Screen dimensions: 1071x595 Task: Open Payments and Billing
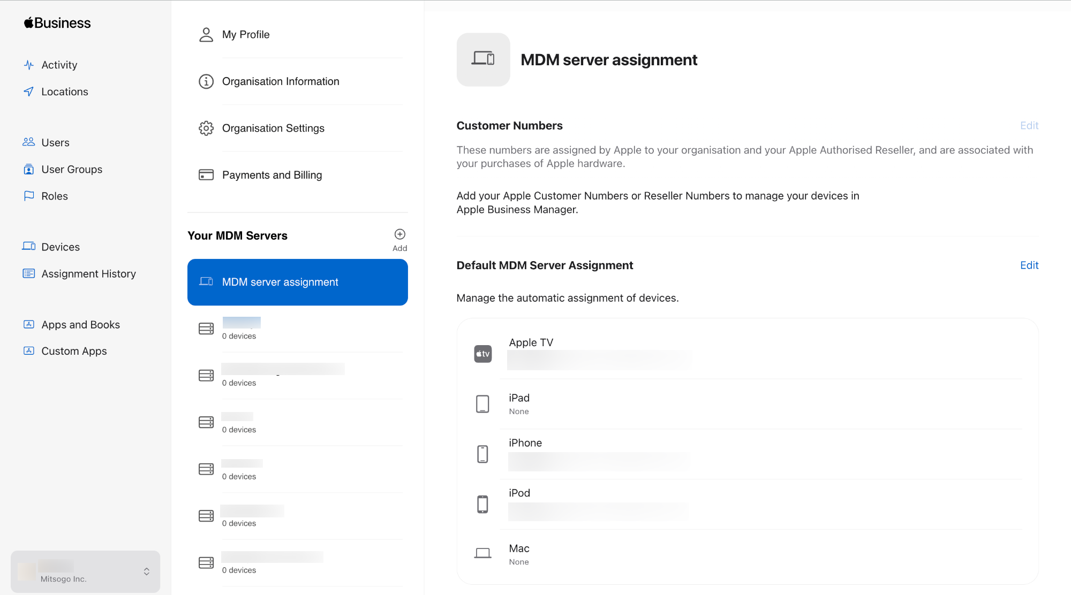[298, 175]
